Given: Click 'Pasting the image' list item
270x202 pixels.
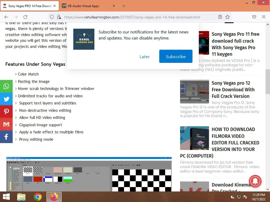Looking at the screenshot, I should [34, 82].
